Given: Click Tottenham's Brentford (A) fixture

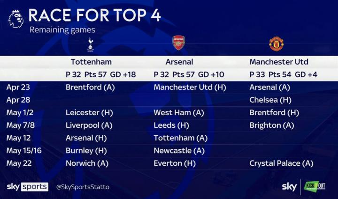Looking at the screenshot, I should pyautogui.click(x=90, y=87).
